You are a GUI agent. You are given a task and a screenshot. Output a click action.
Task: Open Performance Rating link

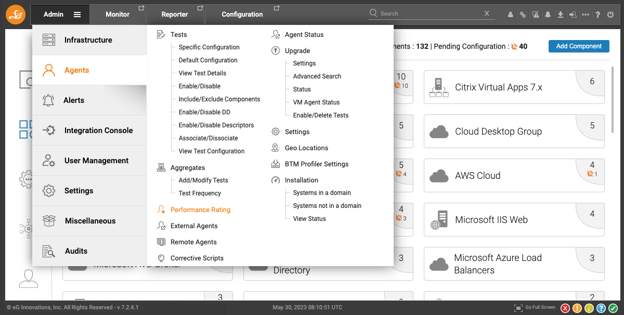[200, 210]
